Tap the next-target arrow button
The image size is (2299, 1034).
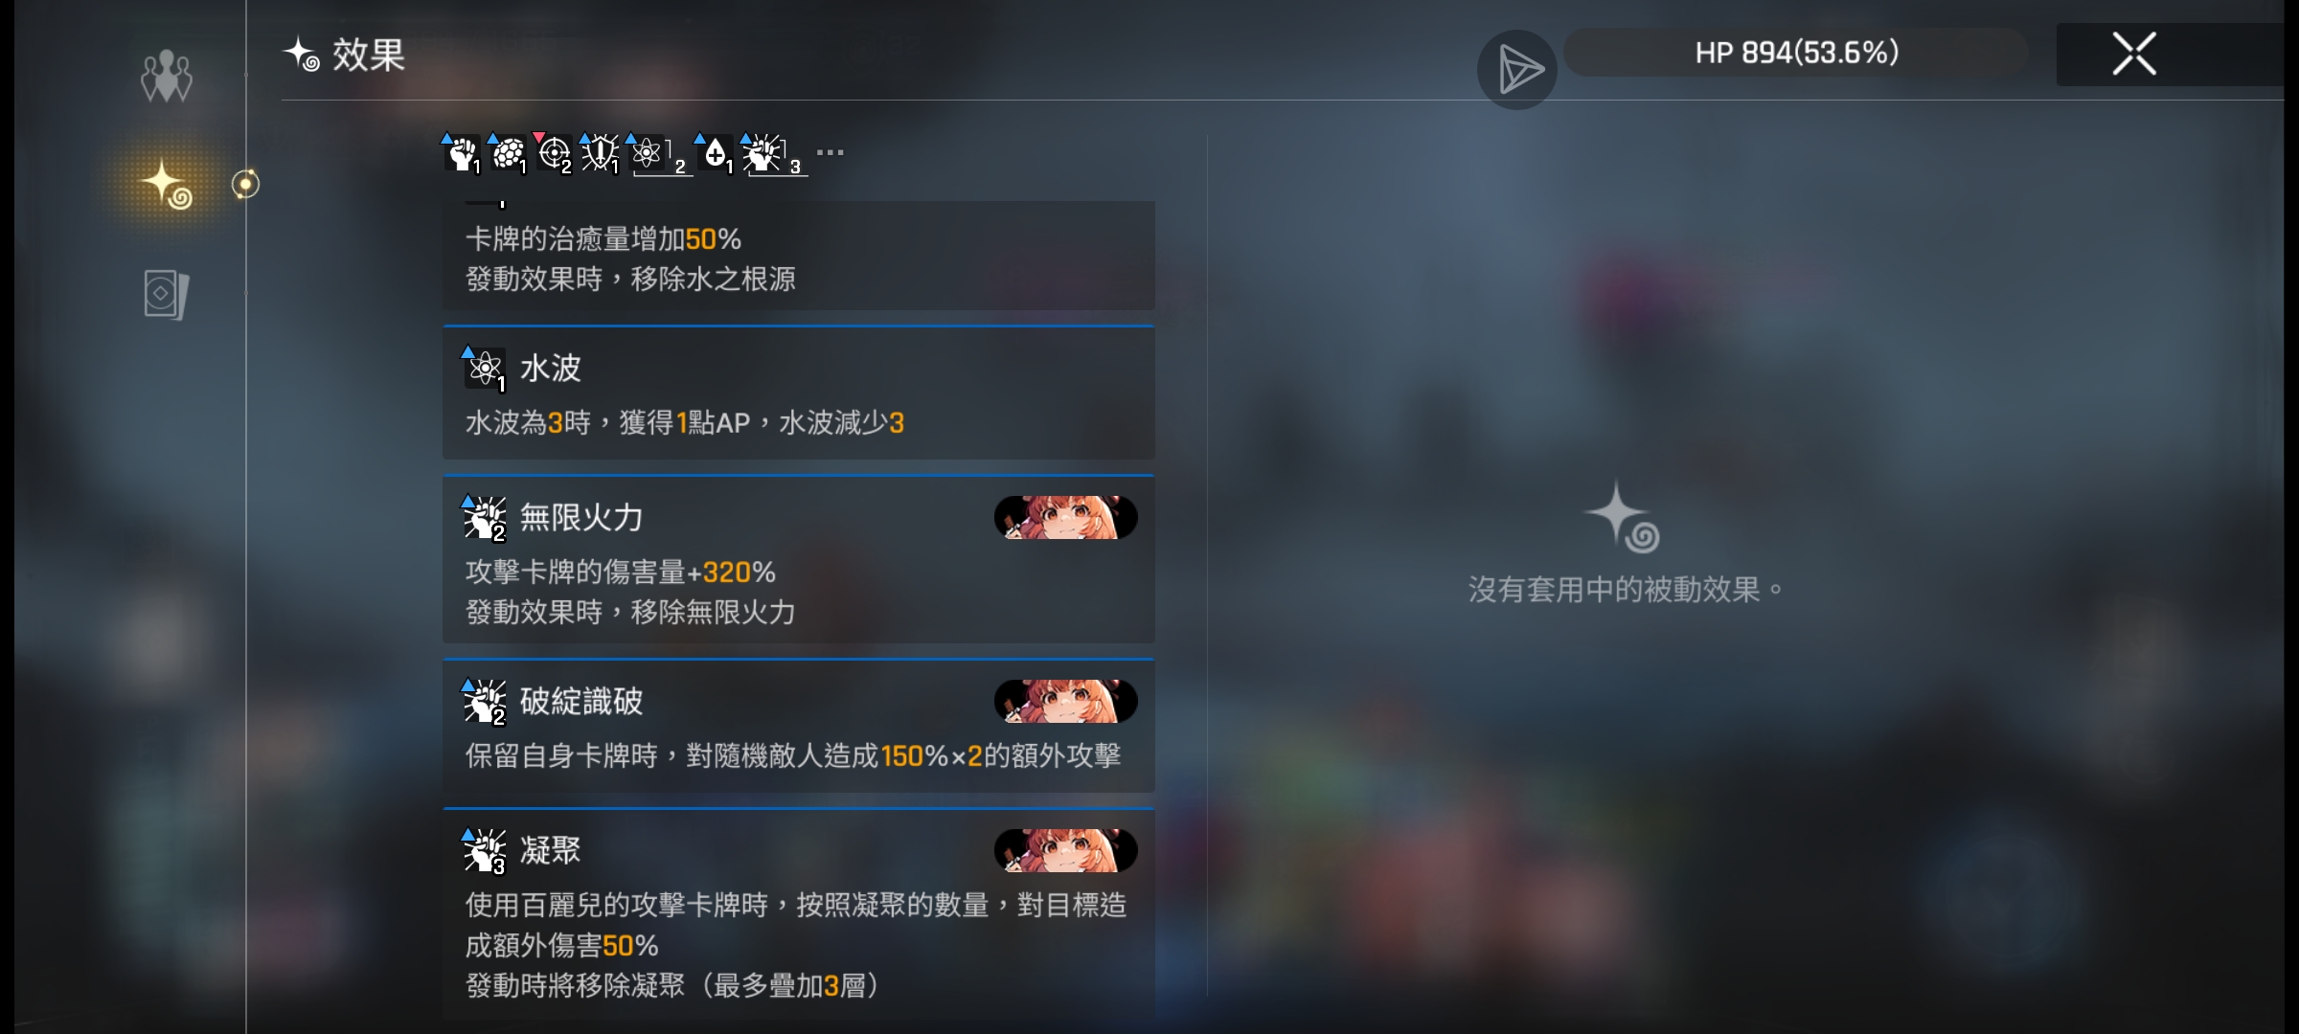pyautogui.click(x=1517, y=69)
